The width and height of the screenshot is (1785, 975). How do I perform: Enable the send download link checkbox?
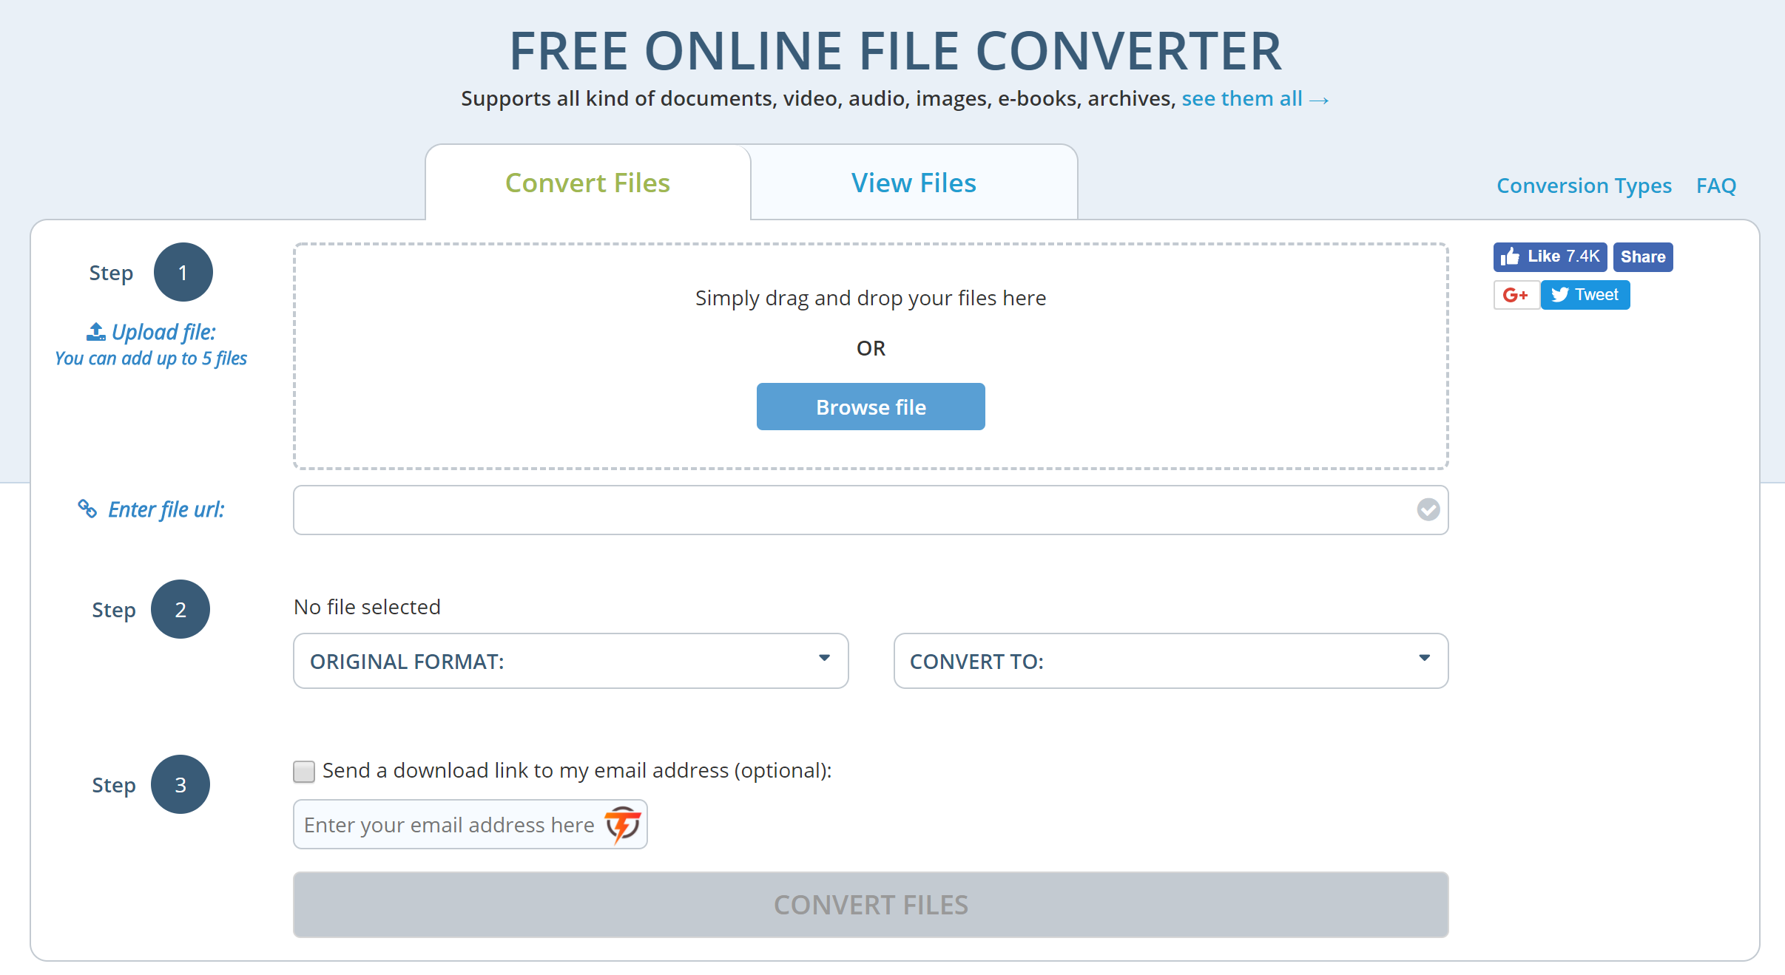[x=304, y=771]
